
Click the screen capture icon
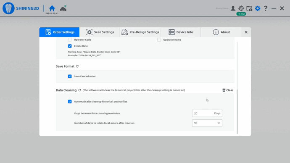(x=249, y=8)
